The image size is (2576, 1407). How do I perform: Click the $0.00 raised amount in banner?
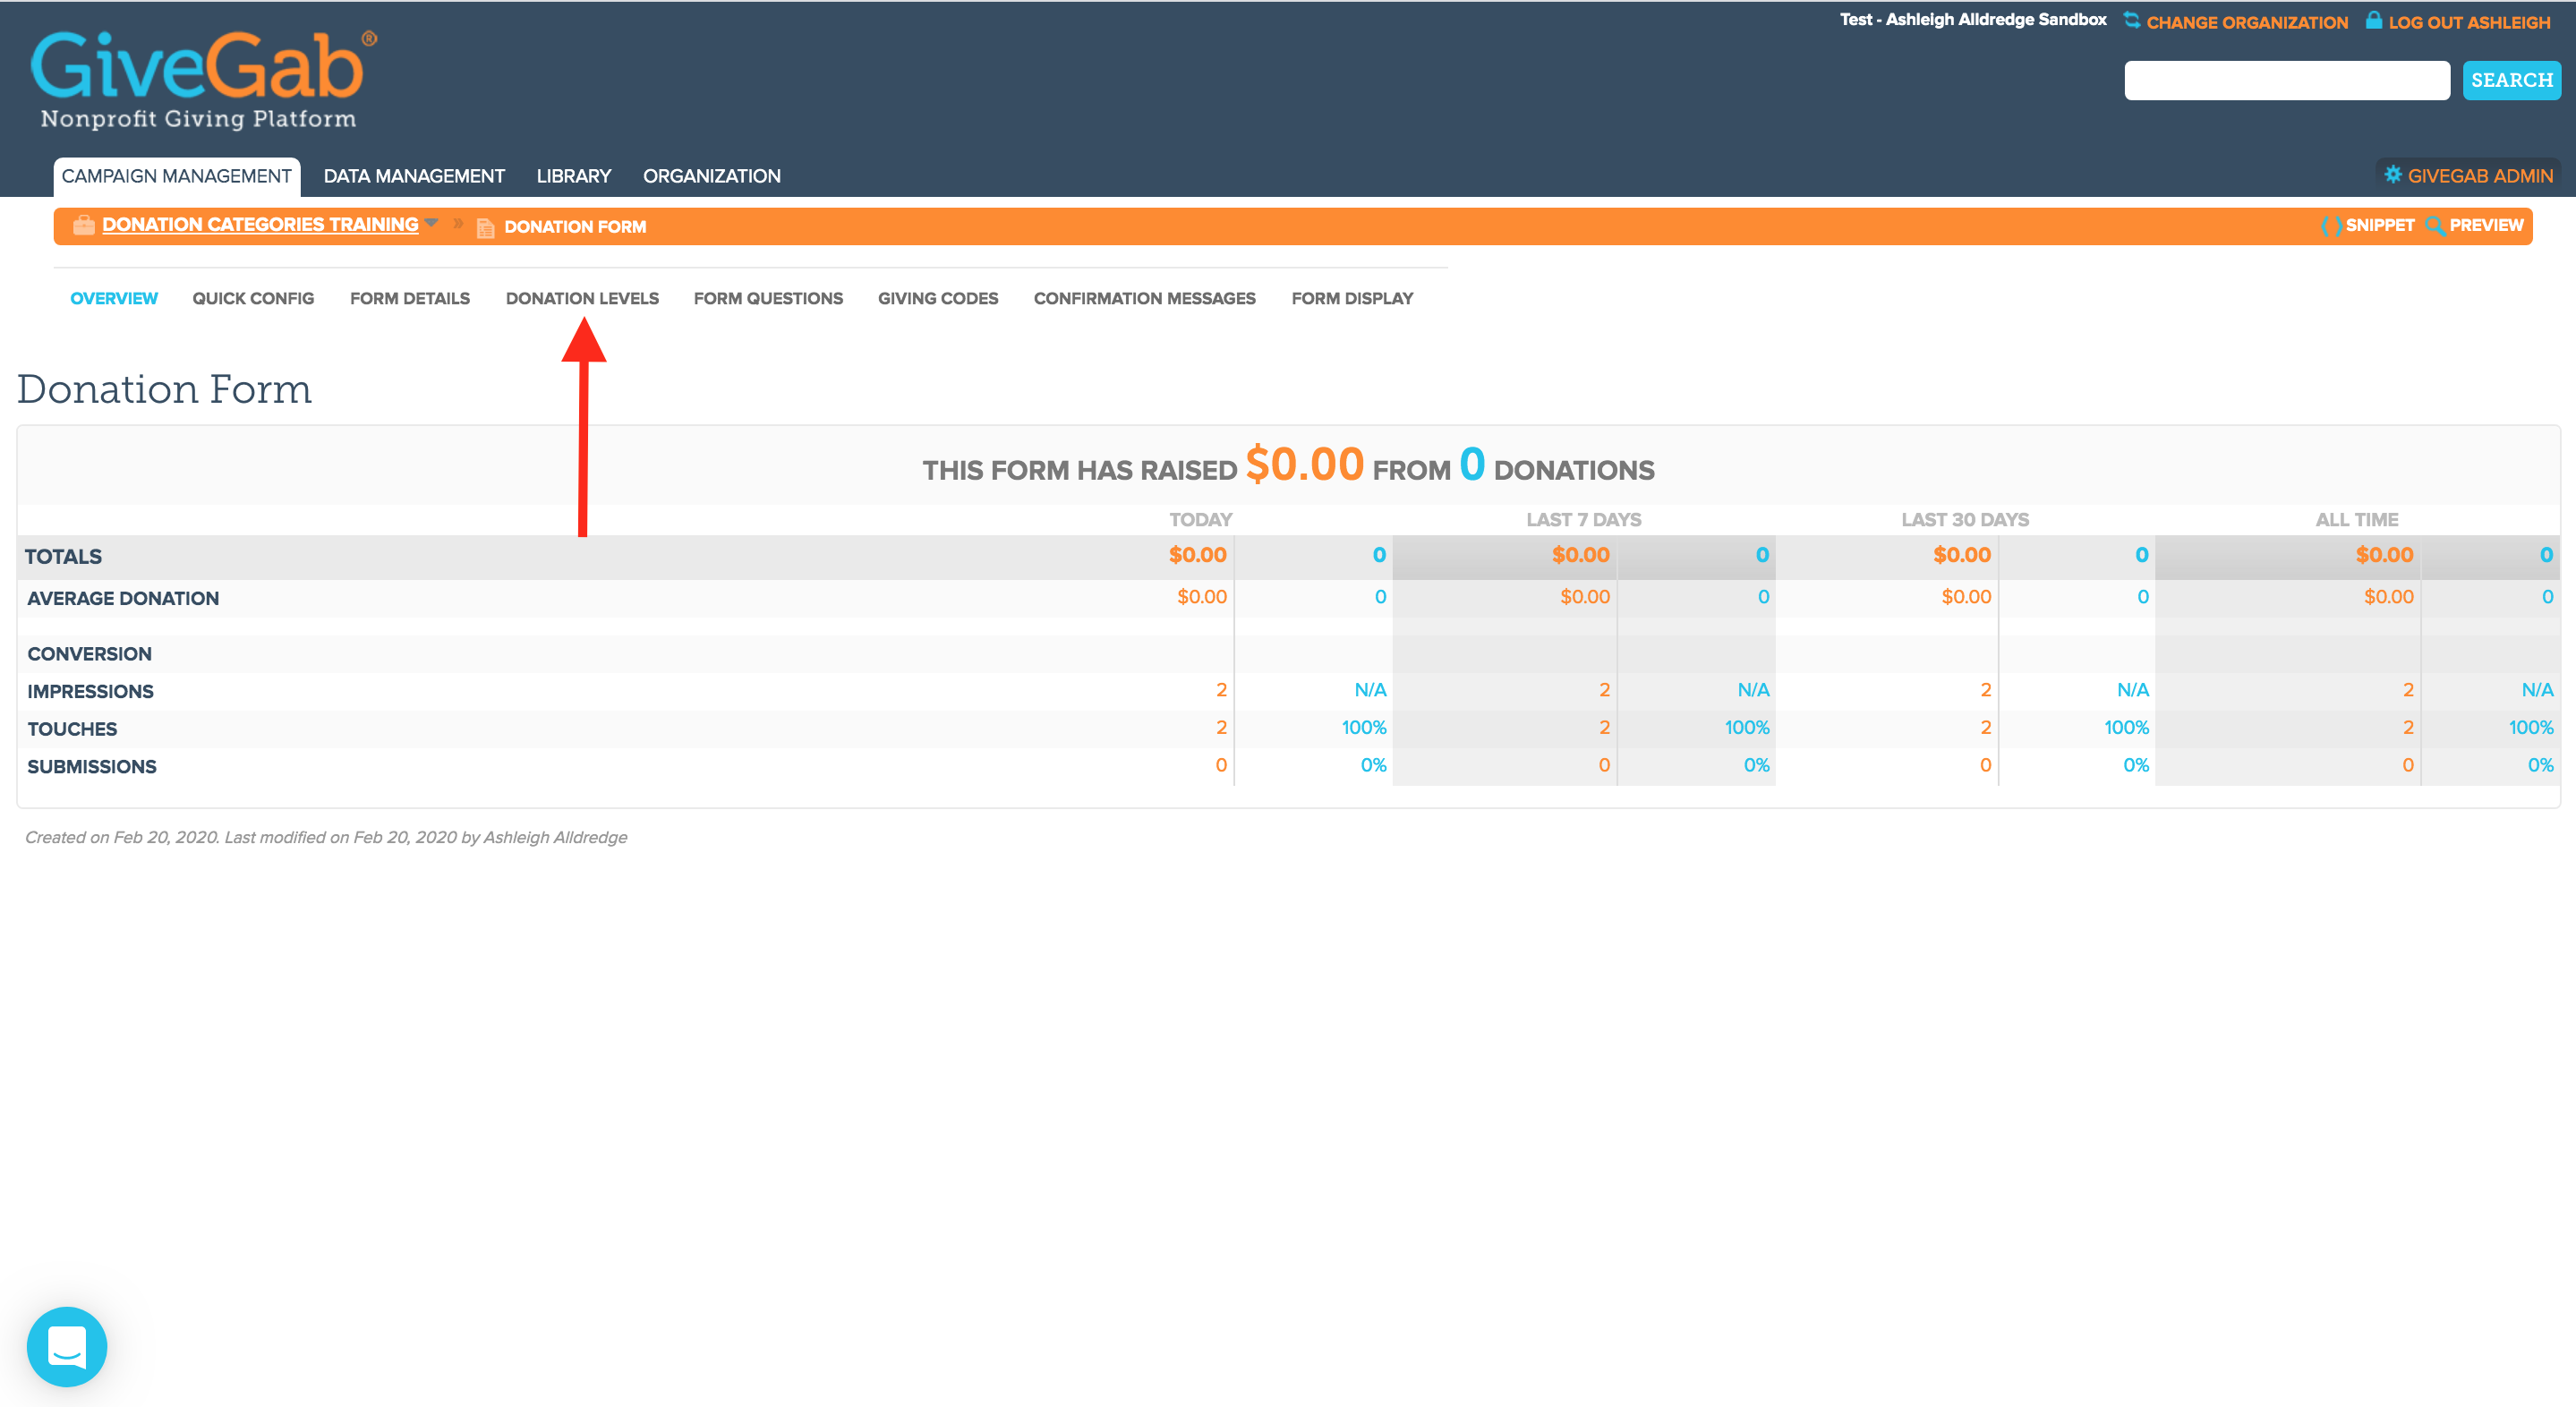pyautogui.click(x=1304, y=464)
